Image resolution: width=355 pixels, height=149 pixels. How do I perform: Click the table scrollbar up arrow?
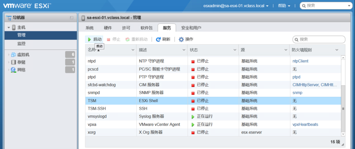point(343,58)
